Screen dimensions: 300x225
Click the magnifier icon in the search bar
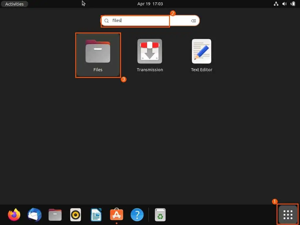[107, 21]
